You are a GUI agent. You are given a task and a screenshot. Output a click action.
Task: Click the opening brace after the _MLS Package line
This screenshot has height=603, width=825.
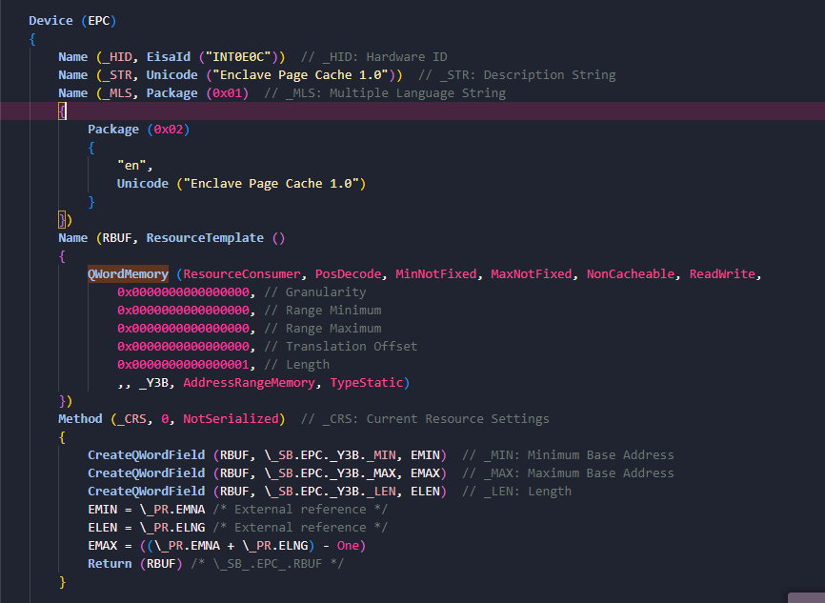62,111
